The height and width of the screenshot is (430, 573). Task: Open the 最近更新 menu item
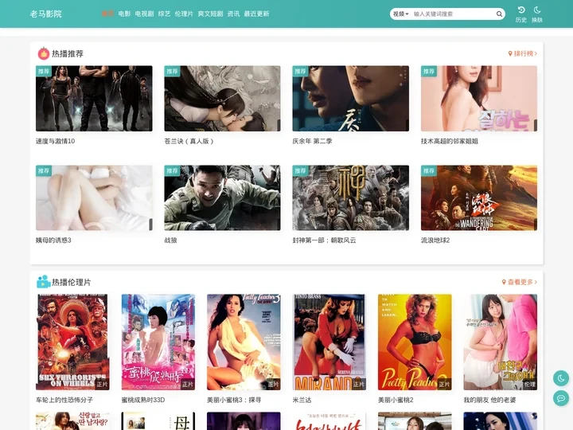(256, 14)
